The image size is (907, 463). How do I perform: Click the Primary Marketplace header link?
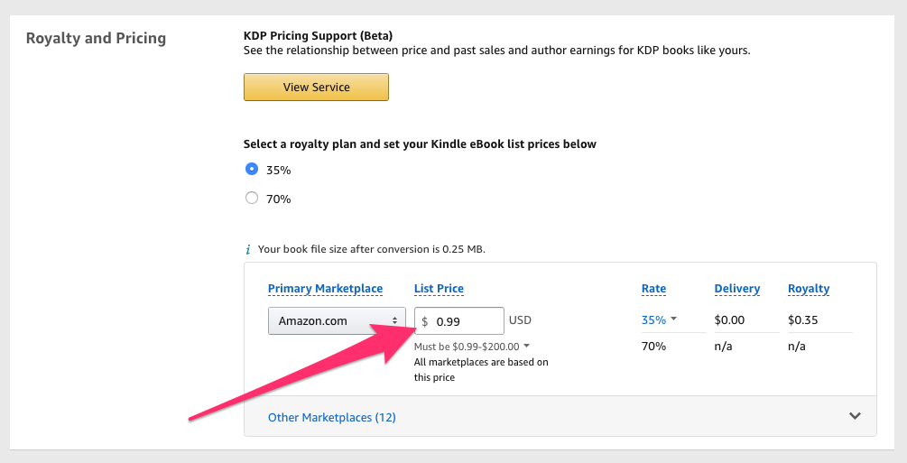coord(325,288)
